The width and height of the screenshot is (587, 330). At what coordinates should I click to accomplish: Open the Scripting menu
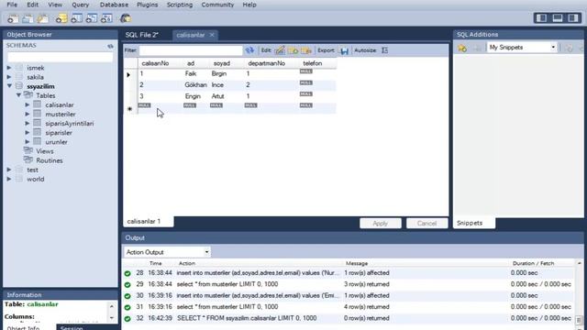180,5
